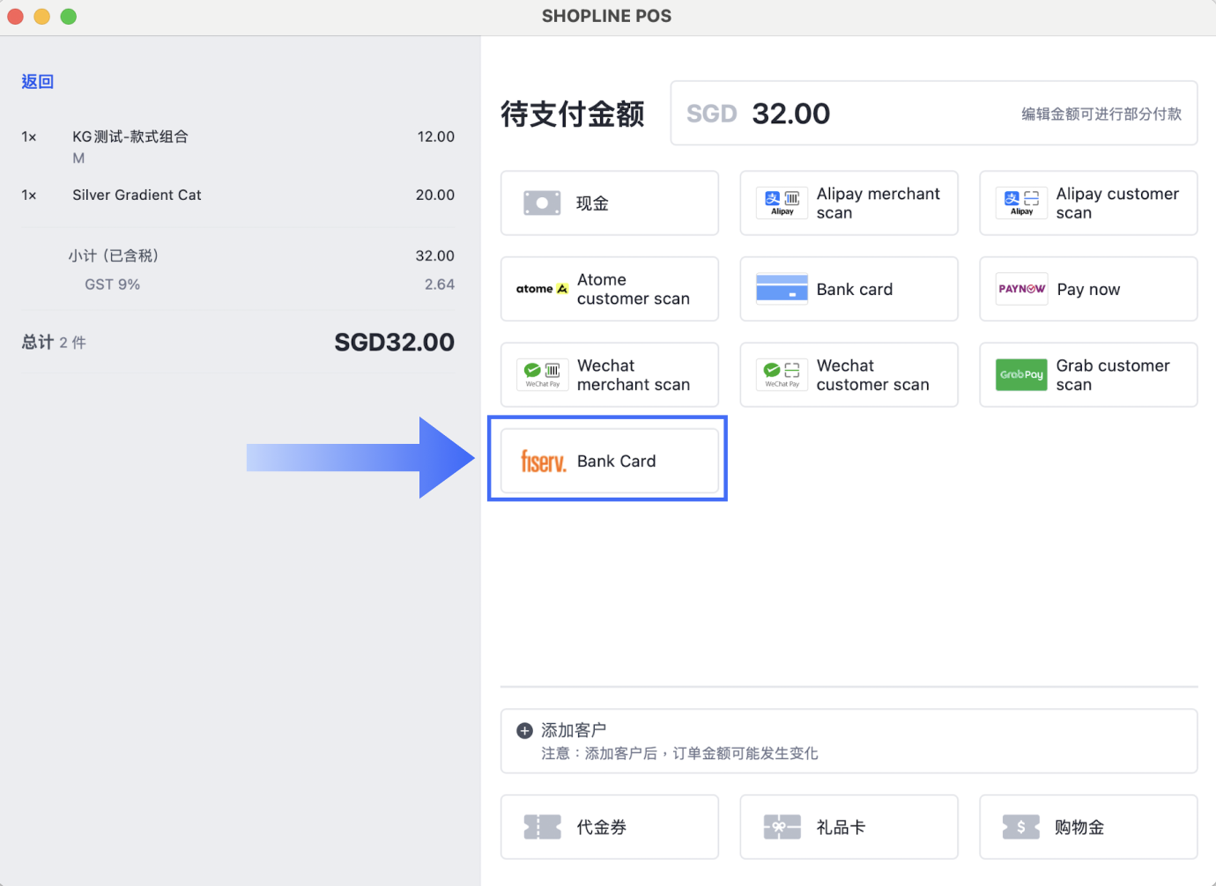1216x886 pixels.
Task: Select fiserv Bank Card payment
Action: (610, 461)
